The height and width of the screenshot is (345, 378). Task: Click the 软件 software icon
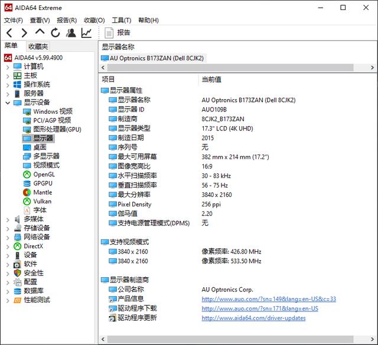(x=17, y=264)
